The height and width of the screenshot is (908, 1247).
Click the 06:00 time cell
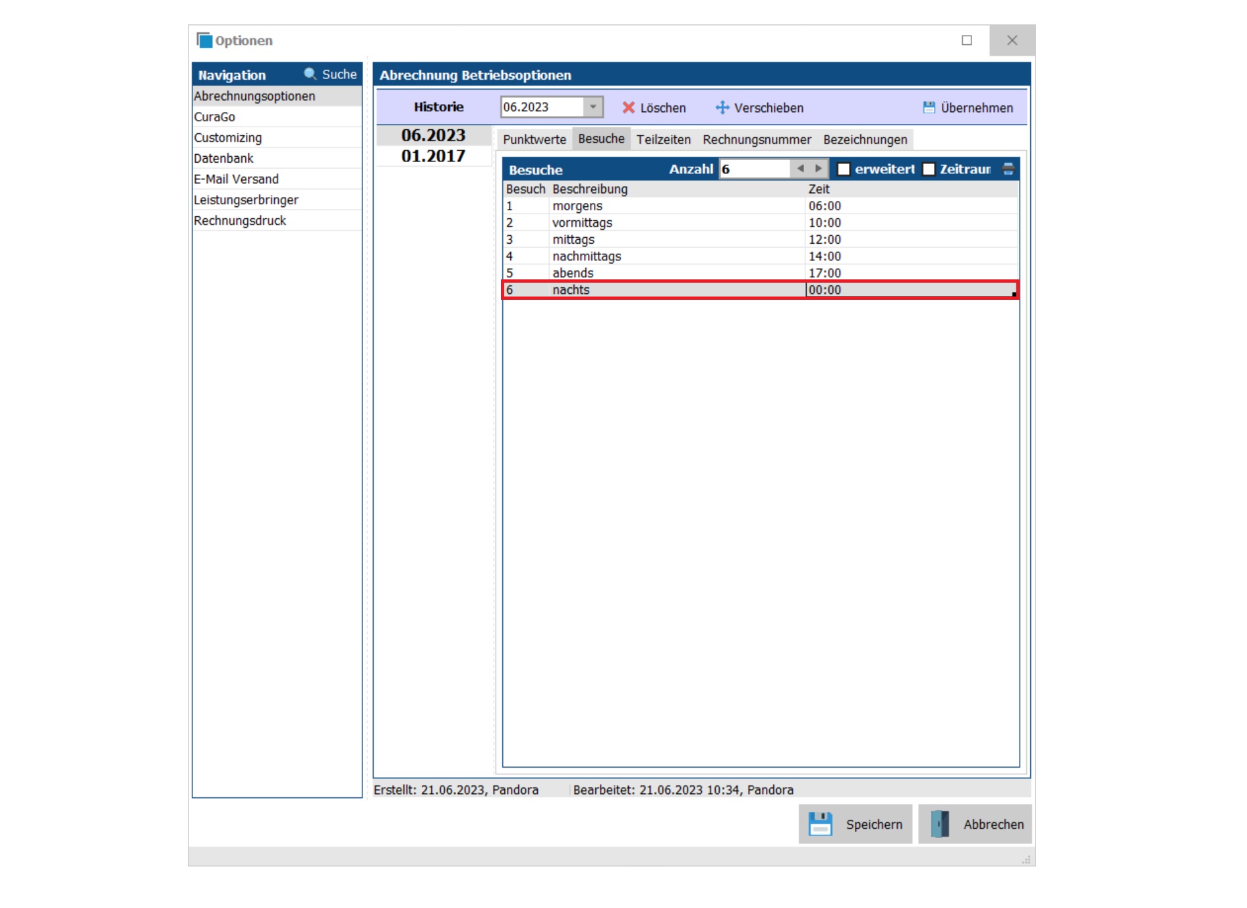(912, 206)
